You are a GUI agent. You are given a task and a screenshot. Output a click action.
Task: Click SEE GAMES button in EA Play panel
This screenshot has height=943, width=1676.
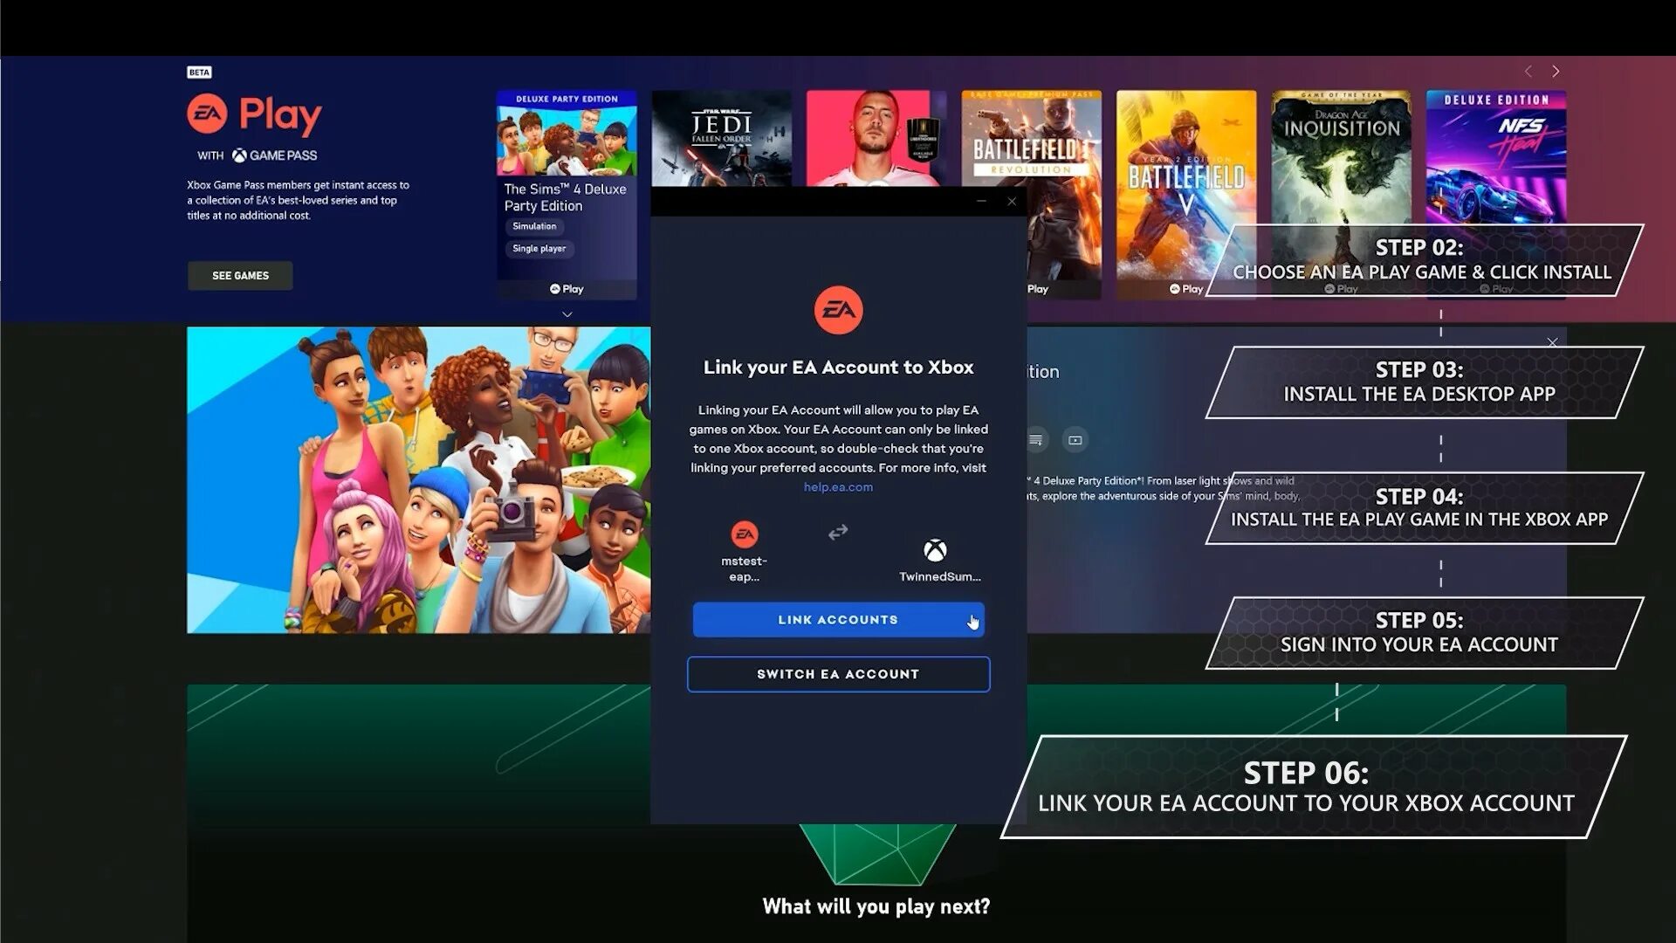[238, 275]
